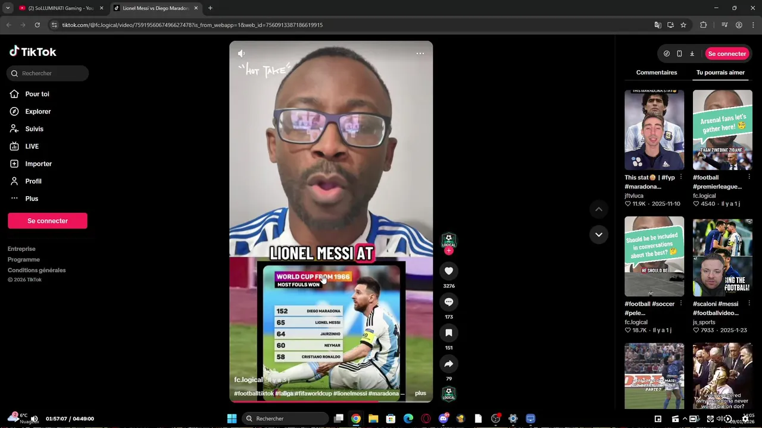Image resolution: width=762 pixels, height=428 pixels.
Task: Click Se connecter in the top right
Action: [x=727, y=53]
